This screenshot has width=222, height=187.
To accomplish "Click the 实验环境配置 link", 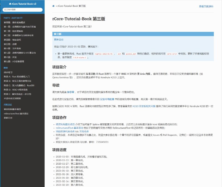I will [107, 99].
